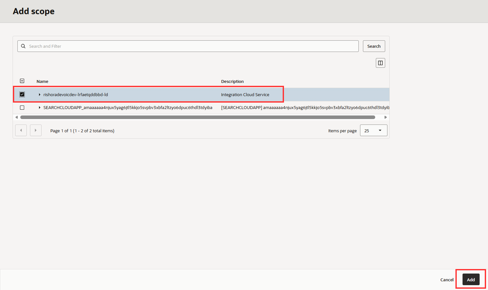Go to the next page arrow
Image resolution: width=488 pixels, height=290 pixels.
[x=36, y=130]
